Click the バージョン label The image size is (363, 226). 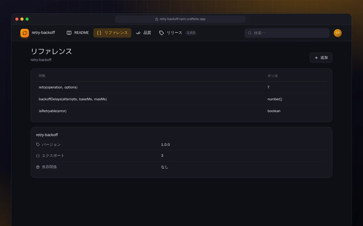click(x=51, y=144)
